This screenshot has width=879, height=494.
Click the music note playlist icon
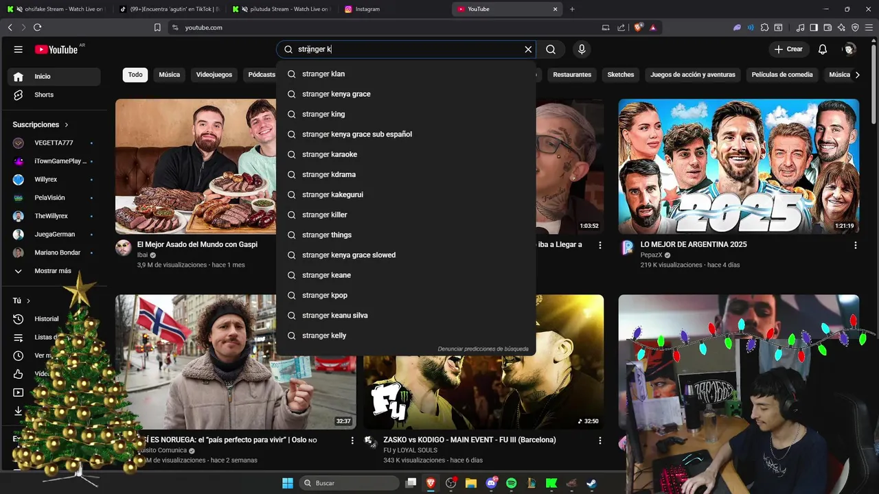tap(800, 27)
